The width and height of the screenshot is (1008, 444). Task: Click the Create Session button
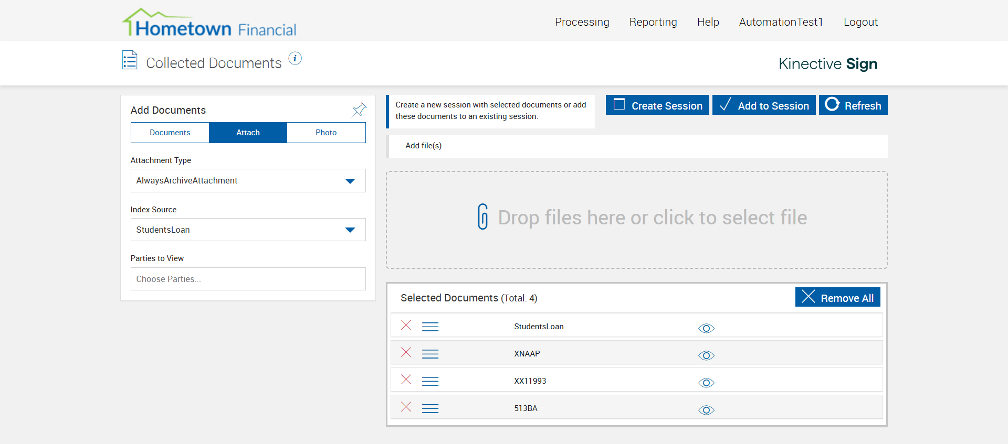[657, 105]
